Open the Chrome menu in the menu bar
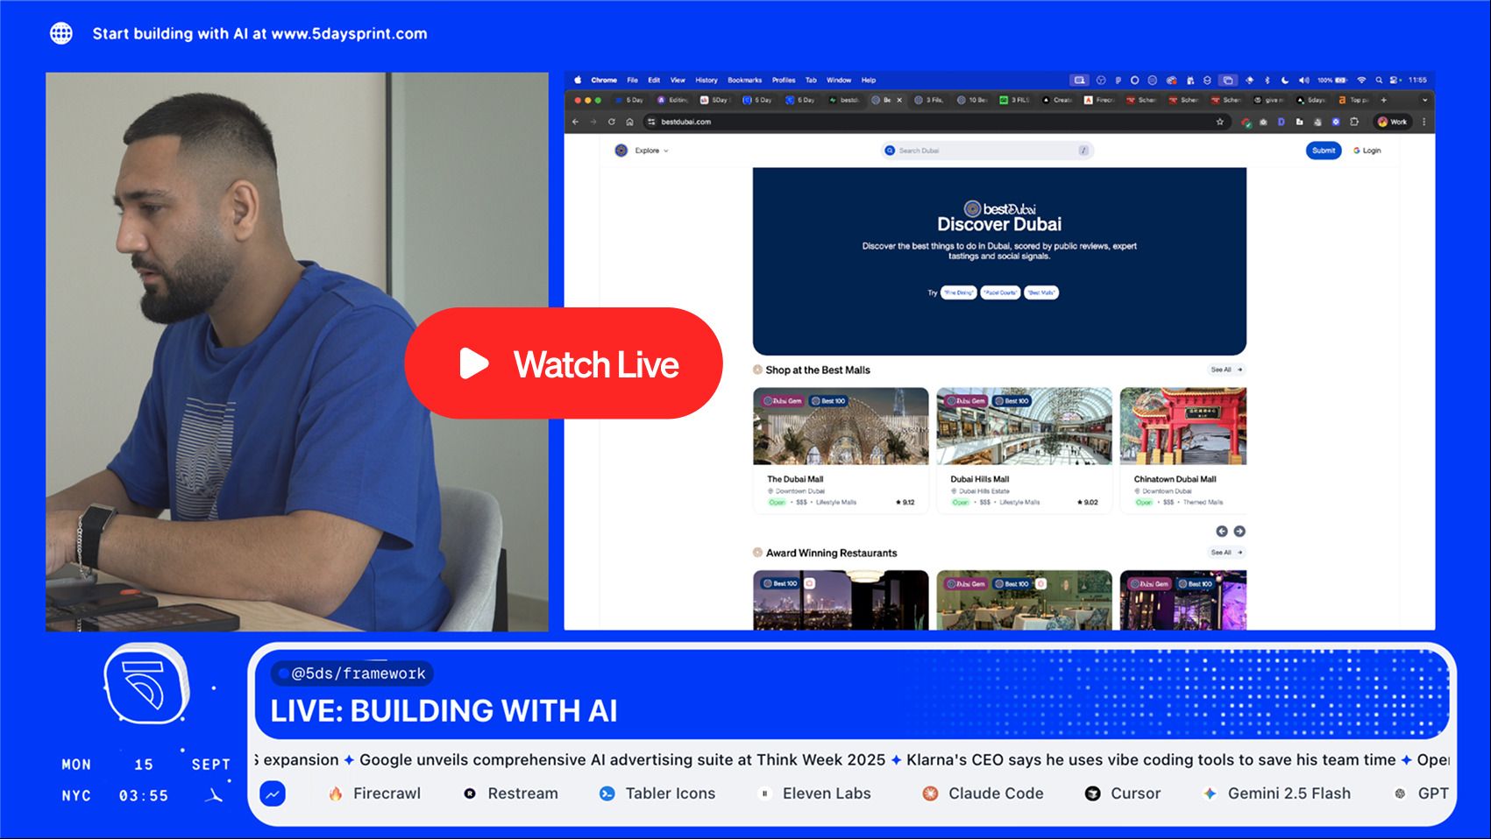1491x839 pixels. tap(604, 80)
